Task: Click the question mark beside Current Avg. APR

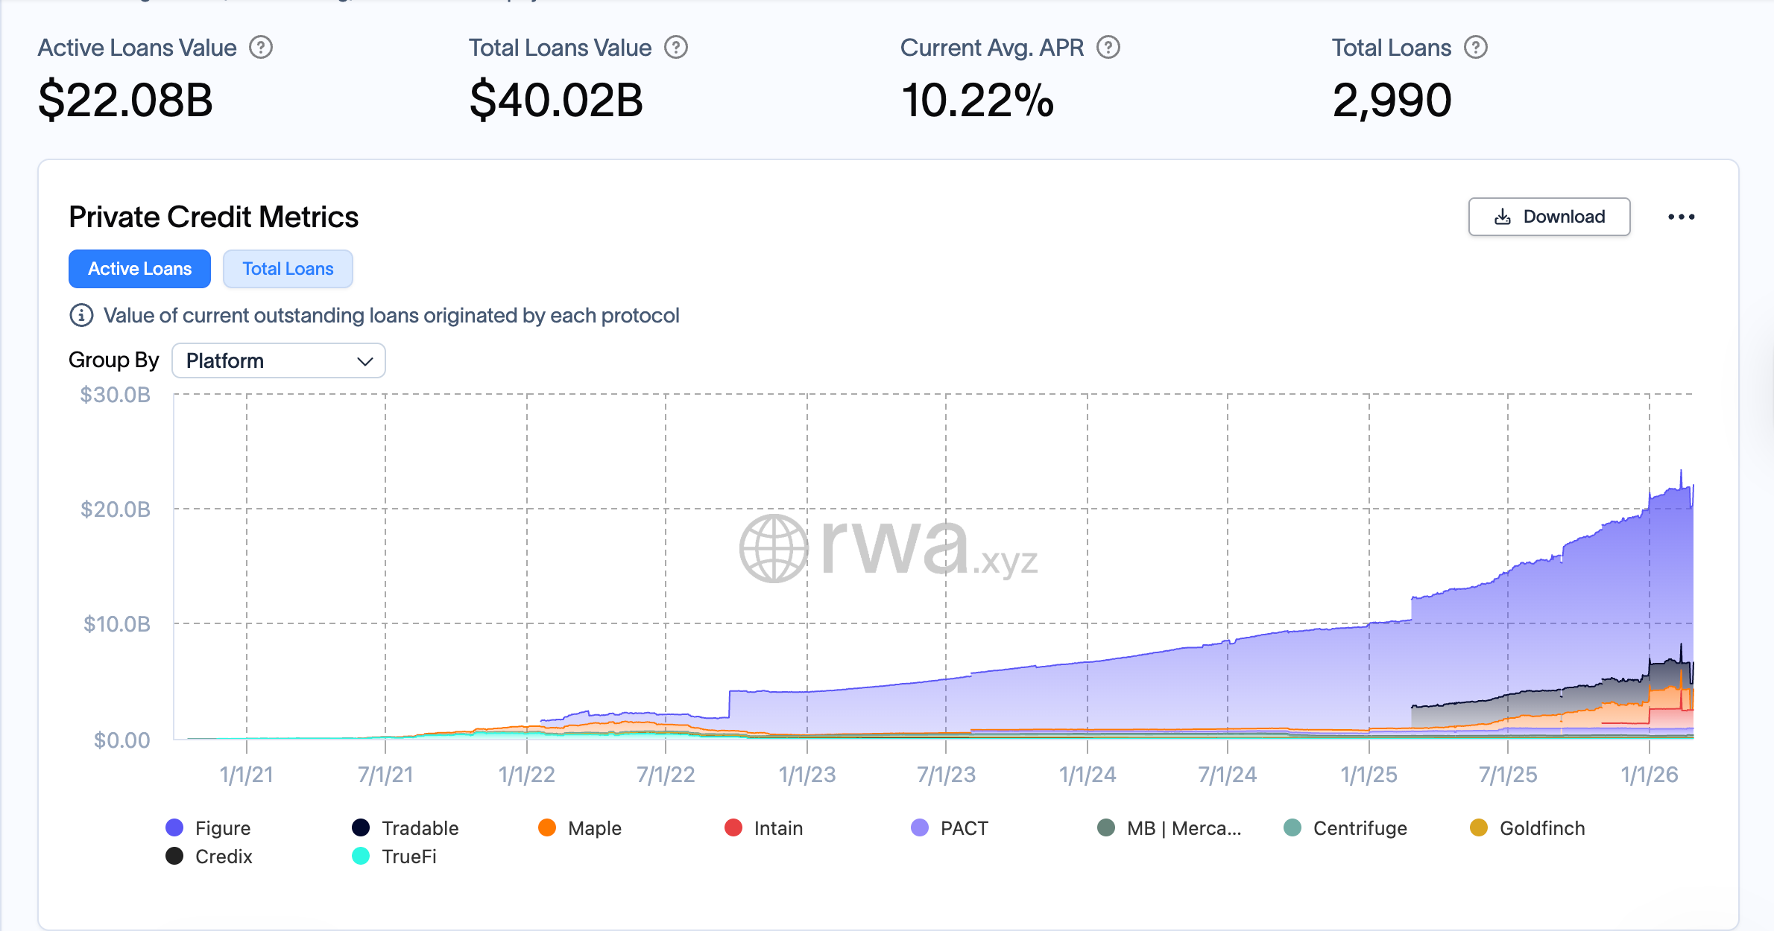Action: pyautogui.click(x=1108, y=47)
